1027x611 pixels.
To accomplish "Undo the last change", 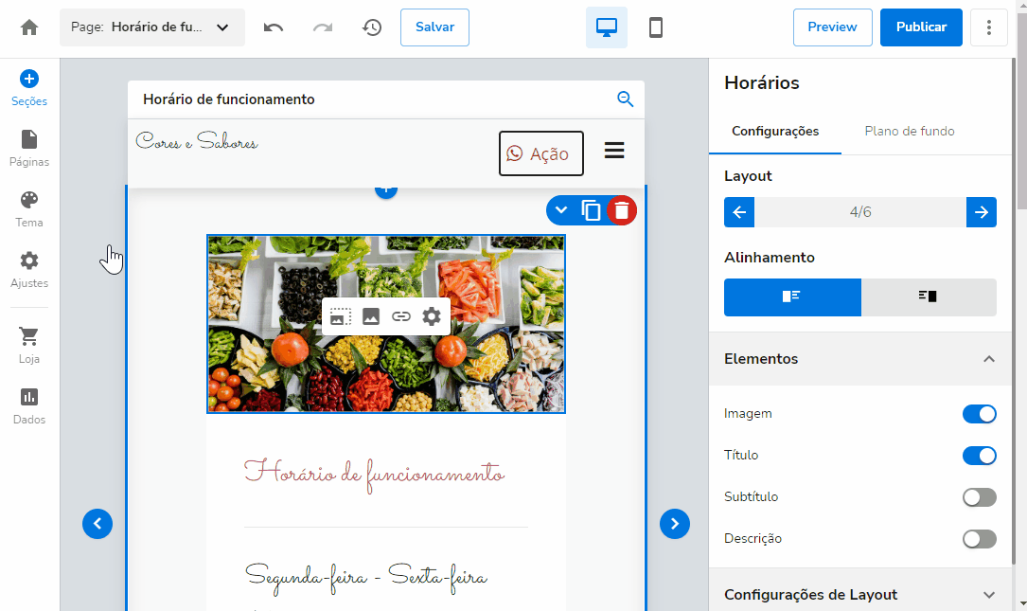I will tap(274, 27).
